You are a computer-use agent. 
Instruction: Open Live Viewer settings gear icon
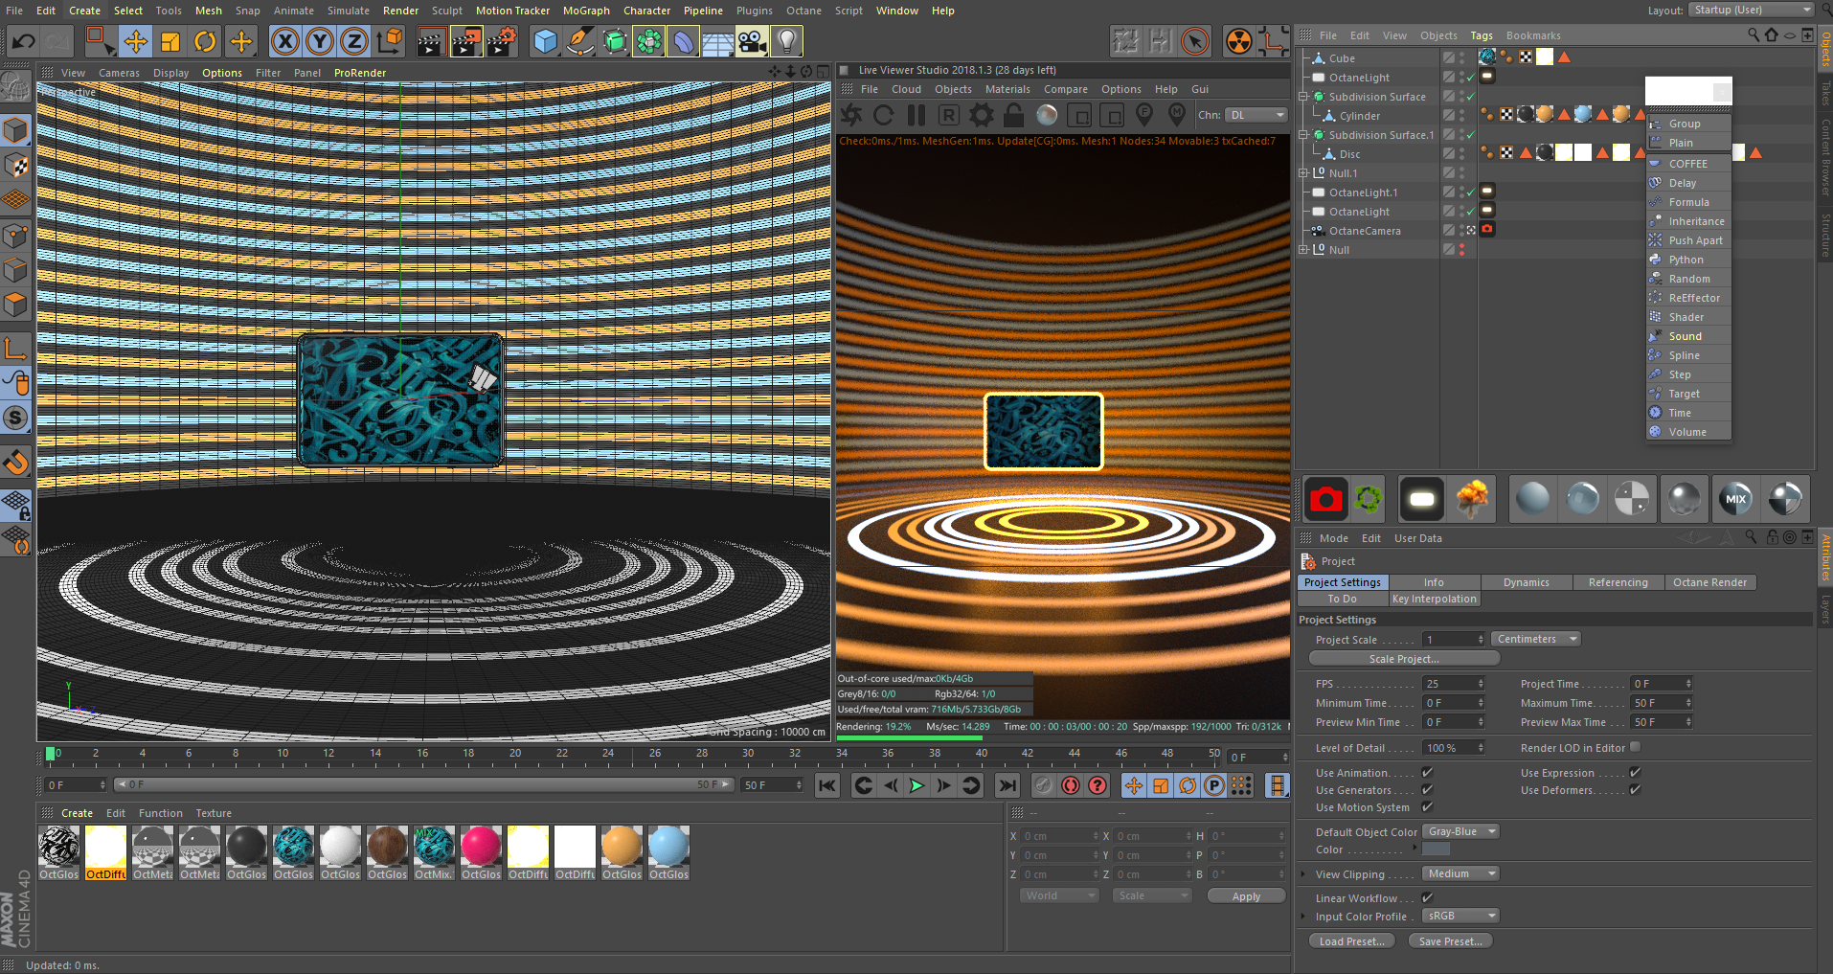pyautogui.click(x=982, y=115)
